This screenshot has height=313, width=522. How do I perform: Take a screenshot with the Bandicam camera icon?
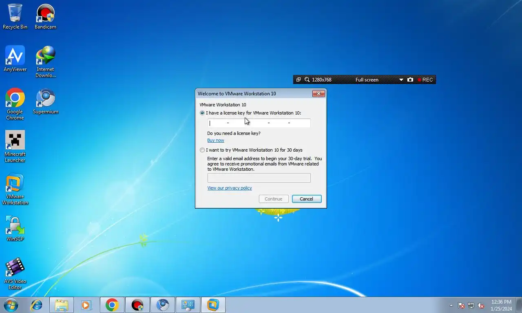410,80
